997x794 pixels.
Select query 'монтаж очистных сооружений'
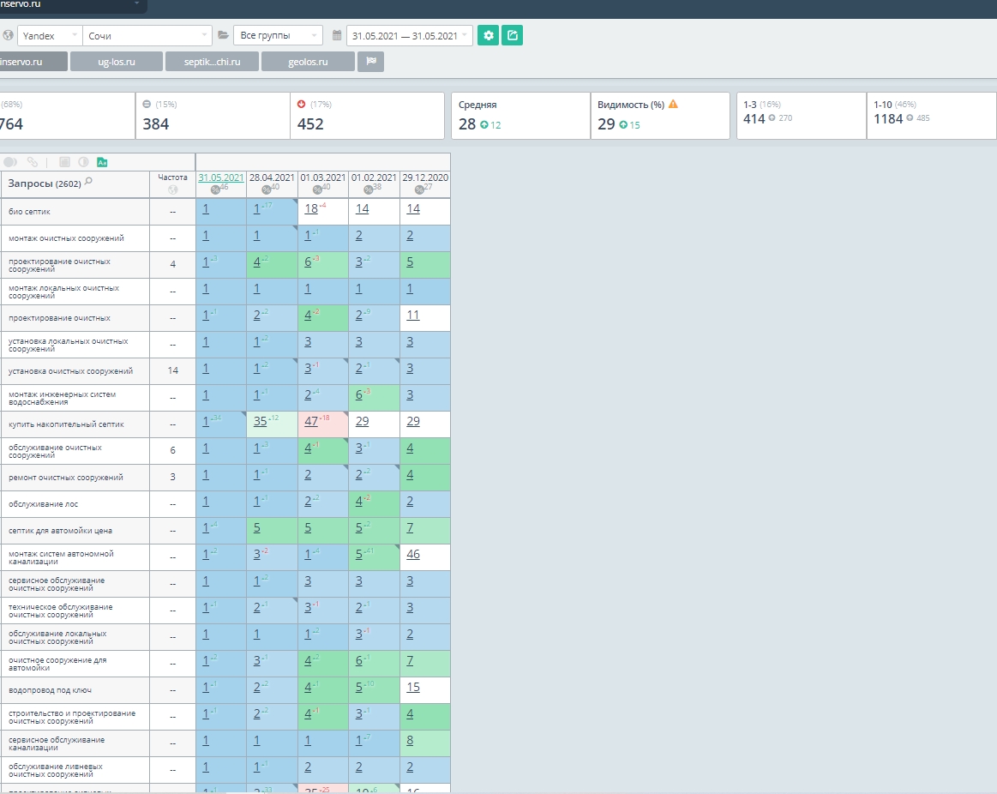coord(66,238)
